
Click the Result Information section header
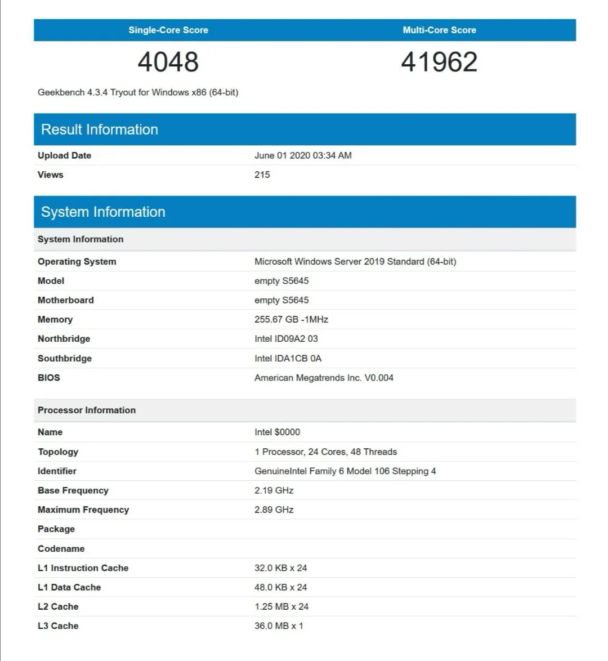point(99,129)
